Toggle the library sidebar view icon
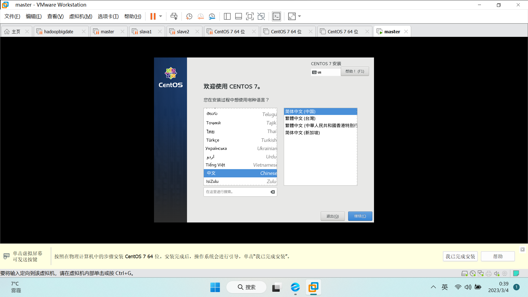Viewport: 528px width, 297px height. (227, 16)
